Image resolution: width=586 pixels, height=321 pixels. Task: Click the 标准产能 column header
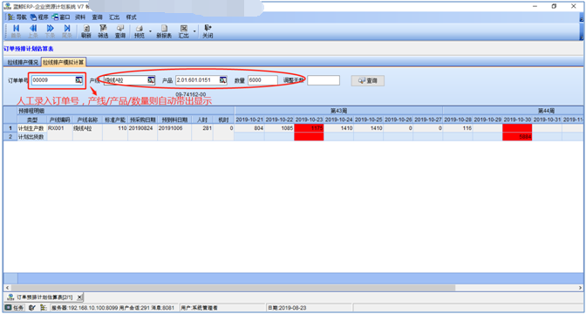(x=115, y=120)
